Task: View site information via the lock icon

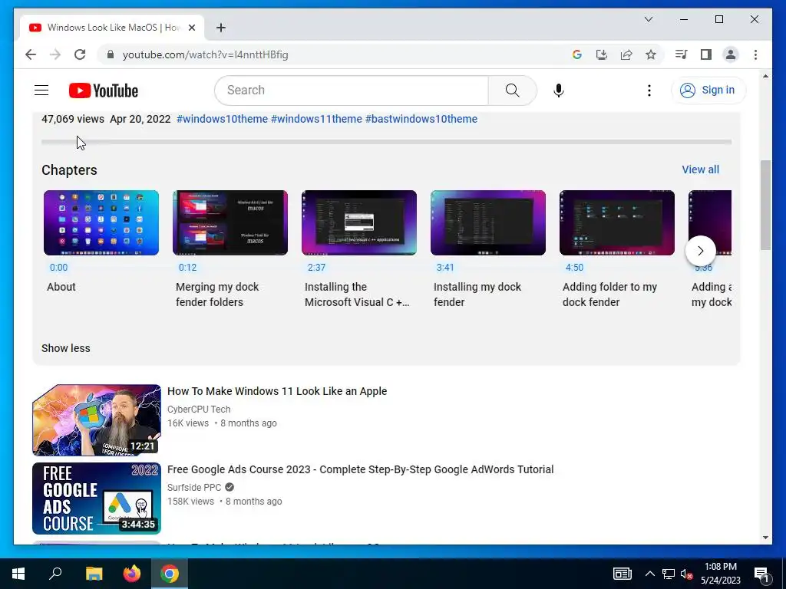Action: point(111,54)
